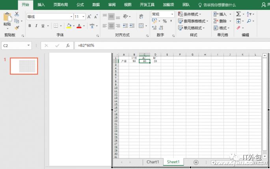Image resolution: width=270 pixels, height=169 pixels.
Task: Expand font group dialog launcher
Action: (x=98, y=36)
